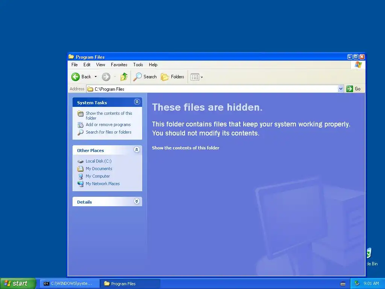The height and width of the screenshot is (289, 385).
Task: Click the My Computer icon in sidebar
Action: 80,176
